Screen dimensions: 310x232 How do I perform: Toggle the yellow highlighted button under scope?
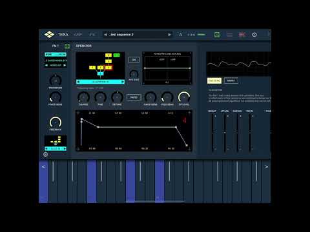tap(214, 81)
